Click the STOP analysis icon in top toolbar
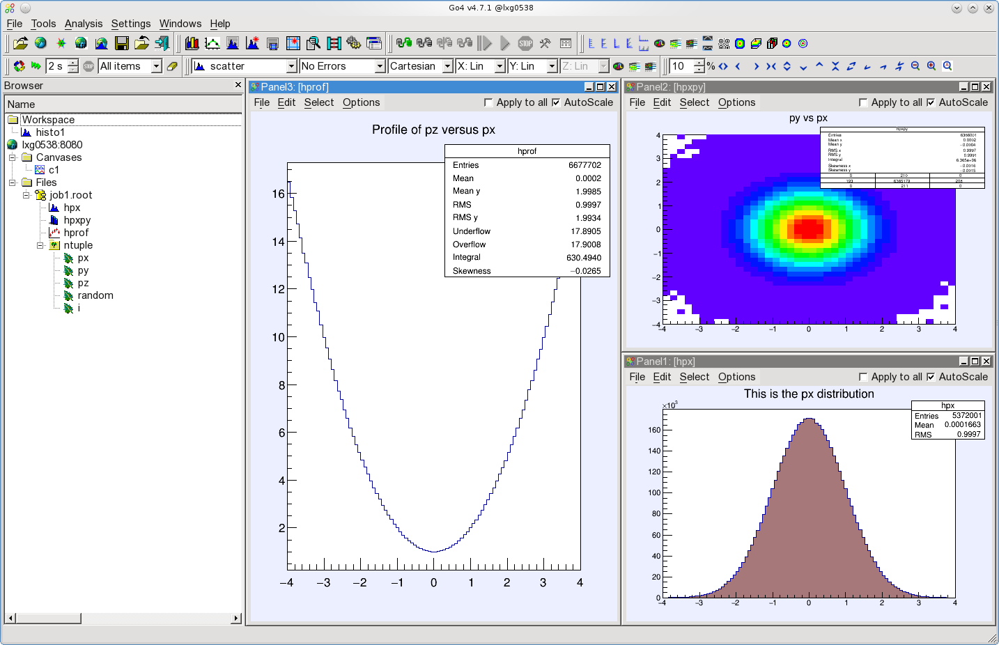This screenshot has height=645, width=999. point(525,43)
